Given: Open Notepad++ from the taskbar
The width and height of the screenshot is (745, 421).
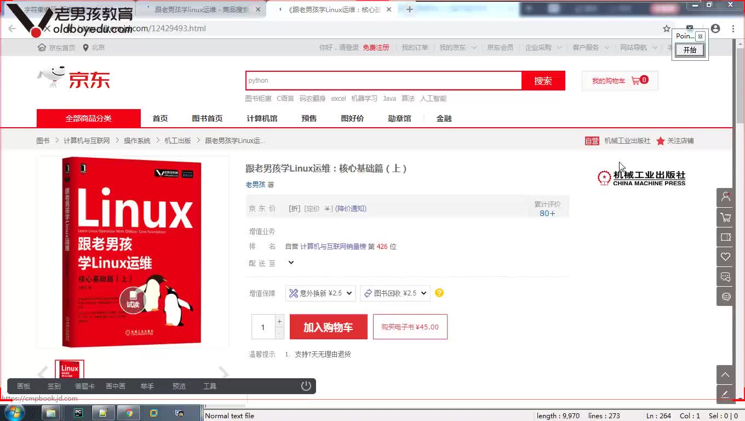Looking at the screenshot, I should (103, 413).
